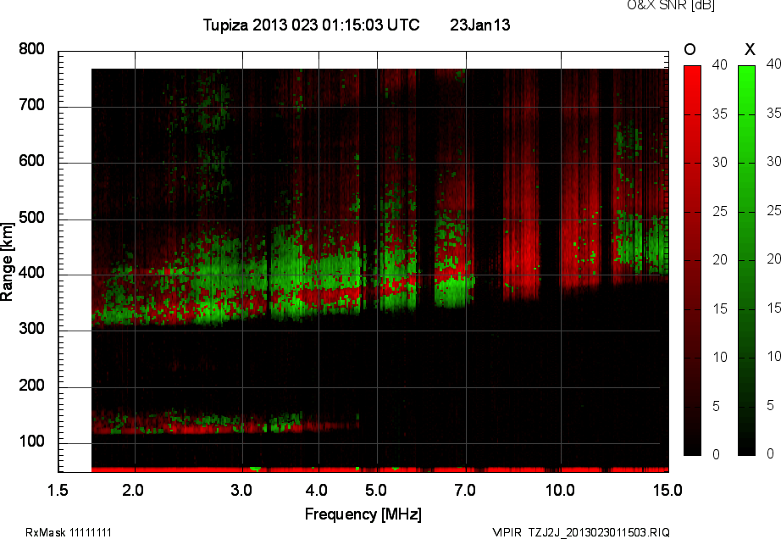The image size is (781, 539).
Task: Click the 'RxMask 11111111' footer text
Action: click(69, 532)
